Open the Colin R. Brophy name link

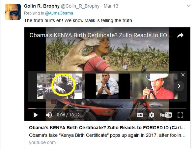tap(42, 6)
